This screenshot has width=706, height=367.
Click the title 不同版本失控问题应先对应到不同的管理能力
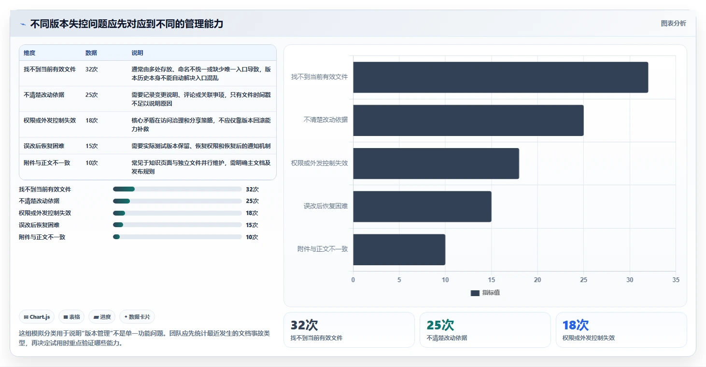point(127,24)
